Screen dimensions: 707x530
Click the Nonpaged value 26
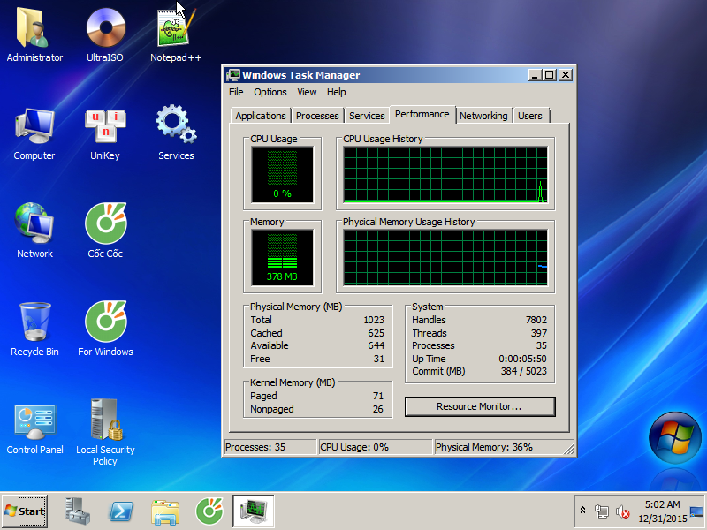378,409
